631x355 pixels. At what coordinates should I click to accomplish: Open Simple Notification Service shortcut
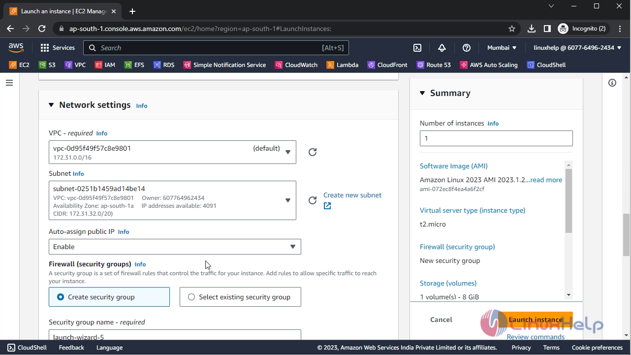pyautogui.click(x=224, y=65)
